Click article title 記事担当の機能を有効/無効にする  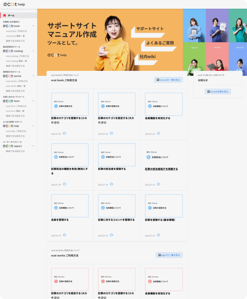(70, 171)
